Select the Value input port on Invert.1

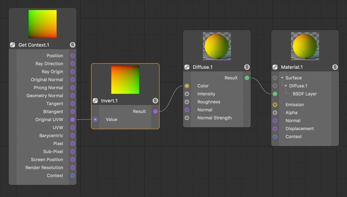click(x=95, y=119)
